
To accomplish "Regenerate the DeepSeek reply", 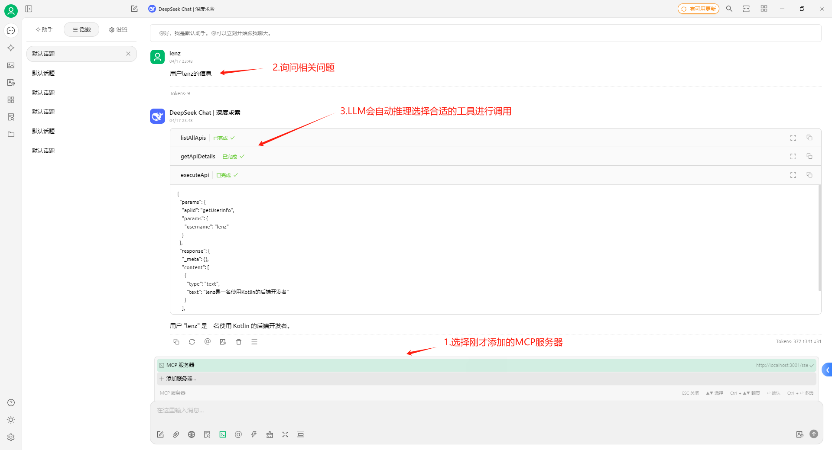I will [x=192, y=342].
